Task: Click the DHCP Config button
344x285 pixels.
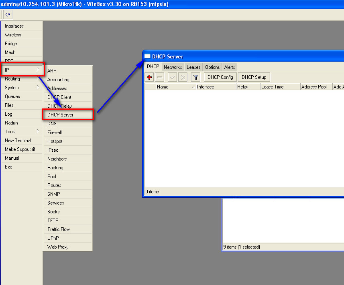Action: pos(220,77)
